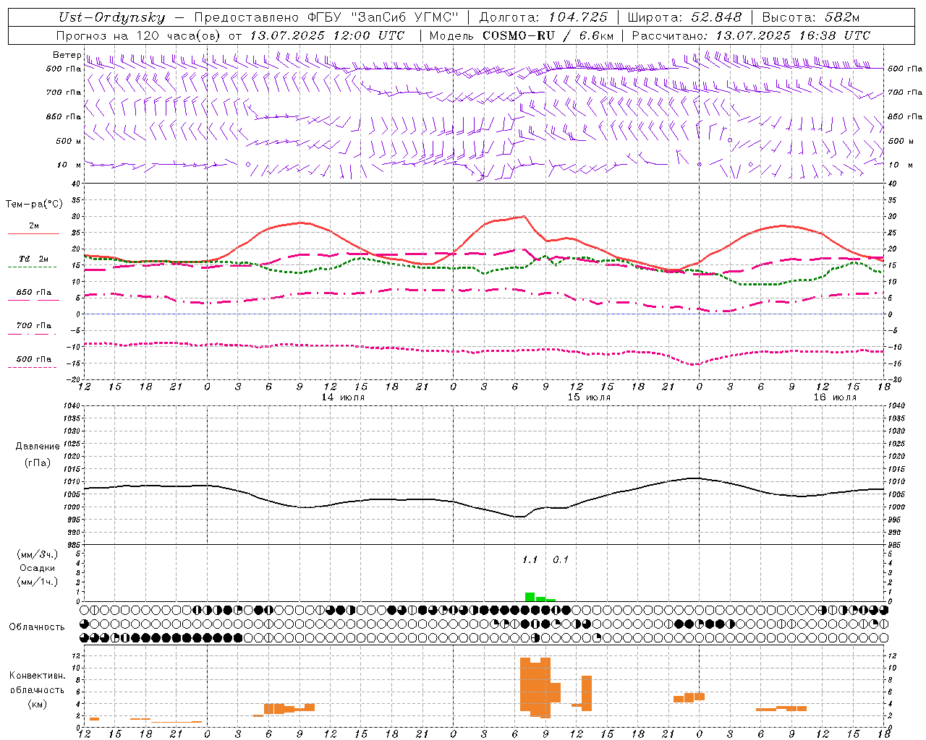Click the 'Td 2м' dew point legend entry
Screen dimensions: 926x740
[x=34, y=259]
